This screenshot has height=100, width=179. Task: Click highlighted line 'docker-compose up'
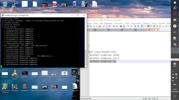click(103, 61)
